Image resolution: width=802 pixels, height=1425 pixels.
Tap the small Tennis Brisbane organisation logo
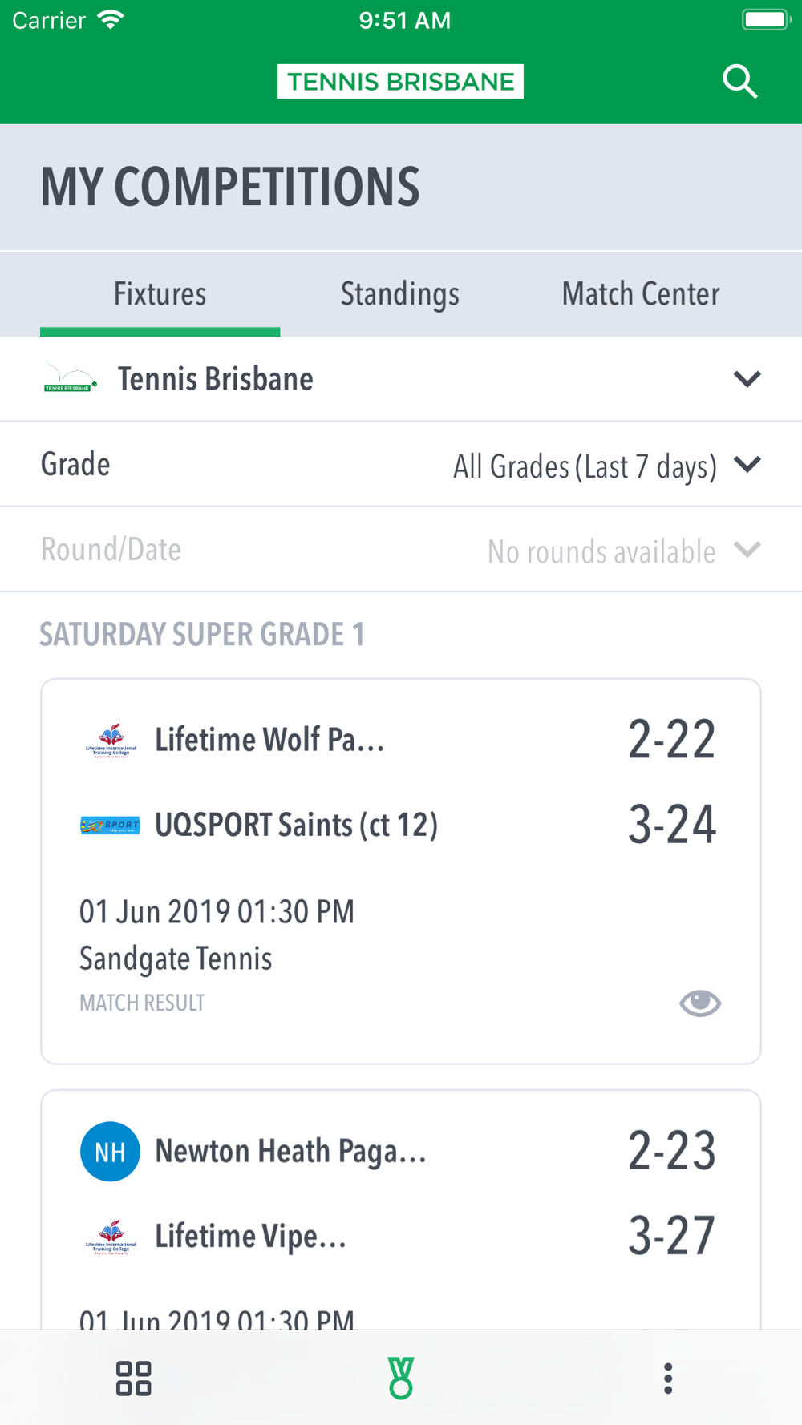coord(71,379)
